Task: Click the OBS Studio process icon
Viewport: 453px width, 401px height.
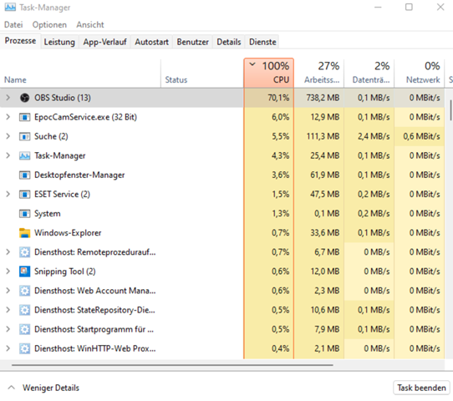Action: 24,98
